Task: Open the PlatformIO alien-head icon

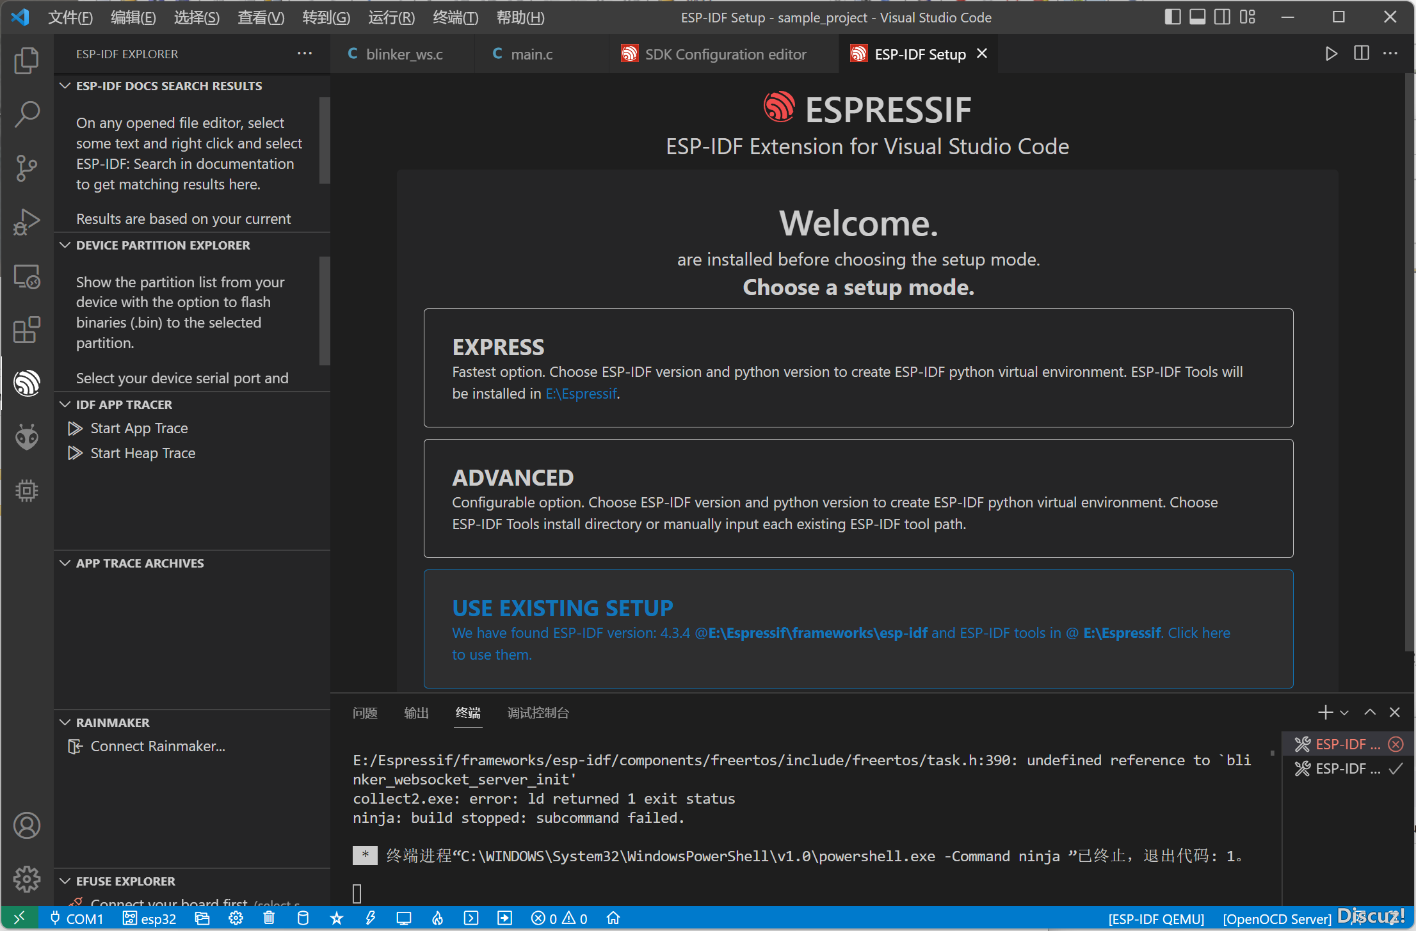Action: [27, 437]
